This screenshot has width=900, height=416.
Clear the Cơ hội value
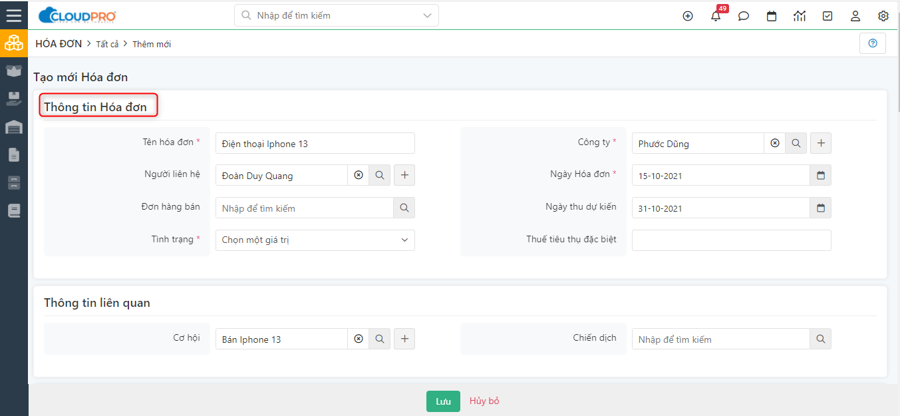tap(359, 339)
